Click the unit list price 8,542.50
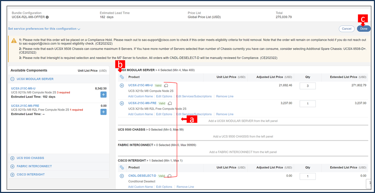Screen dimensions: 375x193 101,88
